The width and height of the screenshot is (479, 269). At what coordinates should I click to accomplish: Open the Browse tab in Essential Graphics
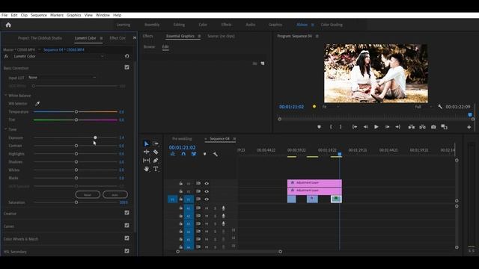(149, 47)
